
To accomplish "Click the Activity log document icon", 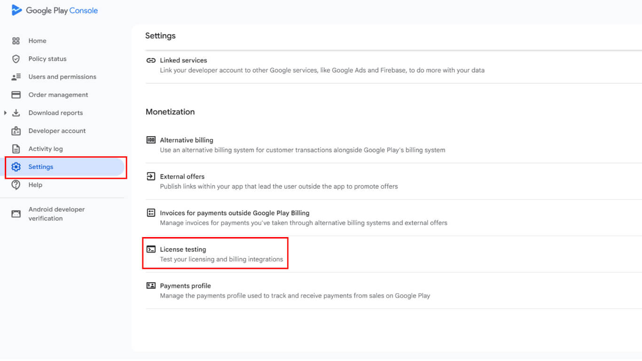I will 16,149.
